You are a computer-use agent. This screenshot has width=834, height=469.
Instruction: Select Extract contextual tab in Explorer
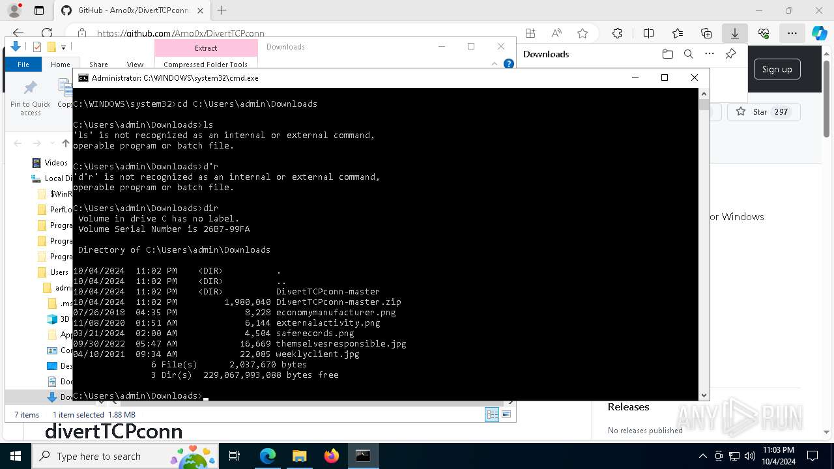pyautogui.click(x=206, y=48)
